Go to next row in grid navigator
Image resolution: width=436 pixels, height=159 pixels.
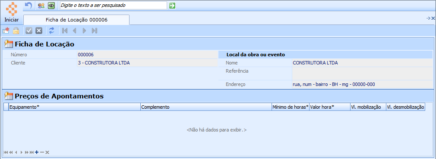point(22,153)
